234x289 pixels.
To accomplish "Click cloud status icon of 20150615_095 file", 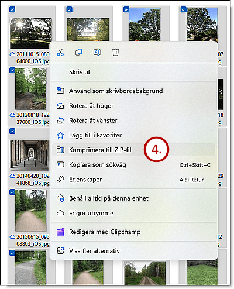I will (12, 237).
